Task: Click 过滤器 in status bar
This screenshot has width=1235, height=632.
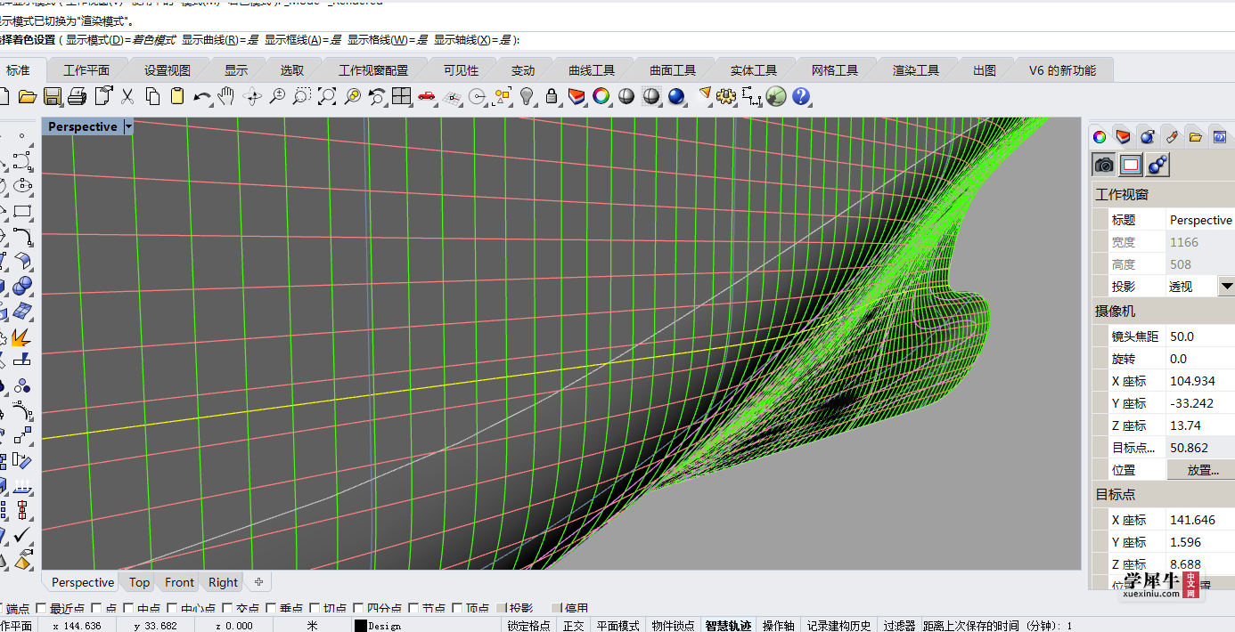Action: pos(899,626)
